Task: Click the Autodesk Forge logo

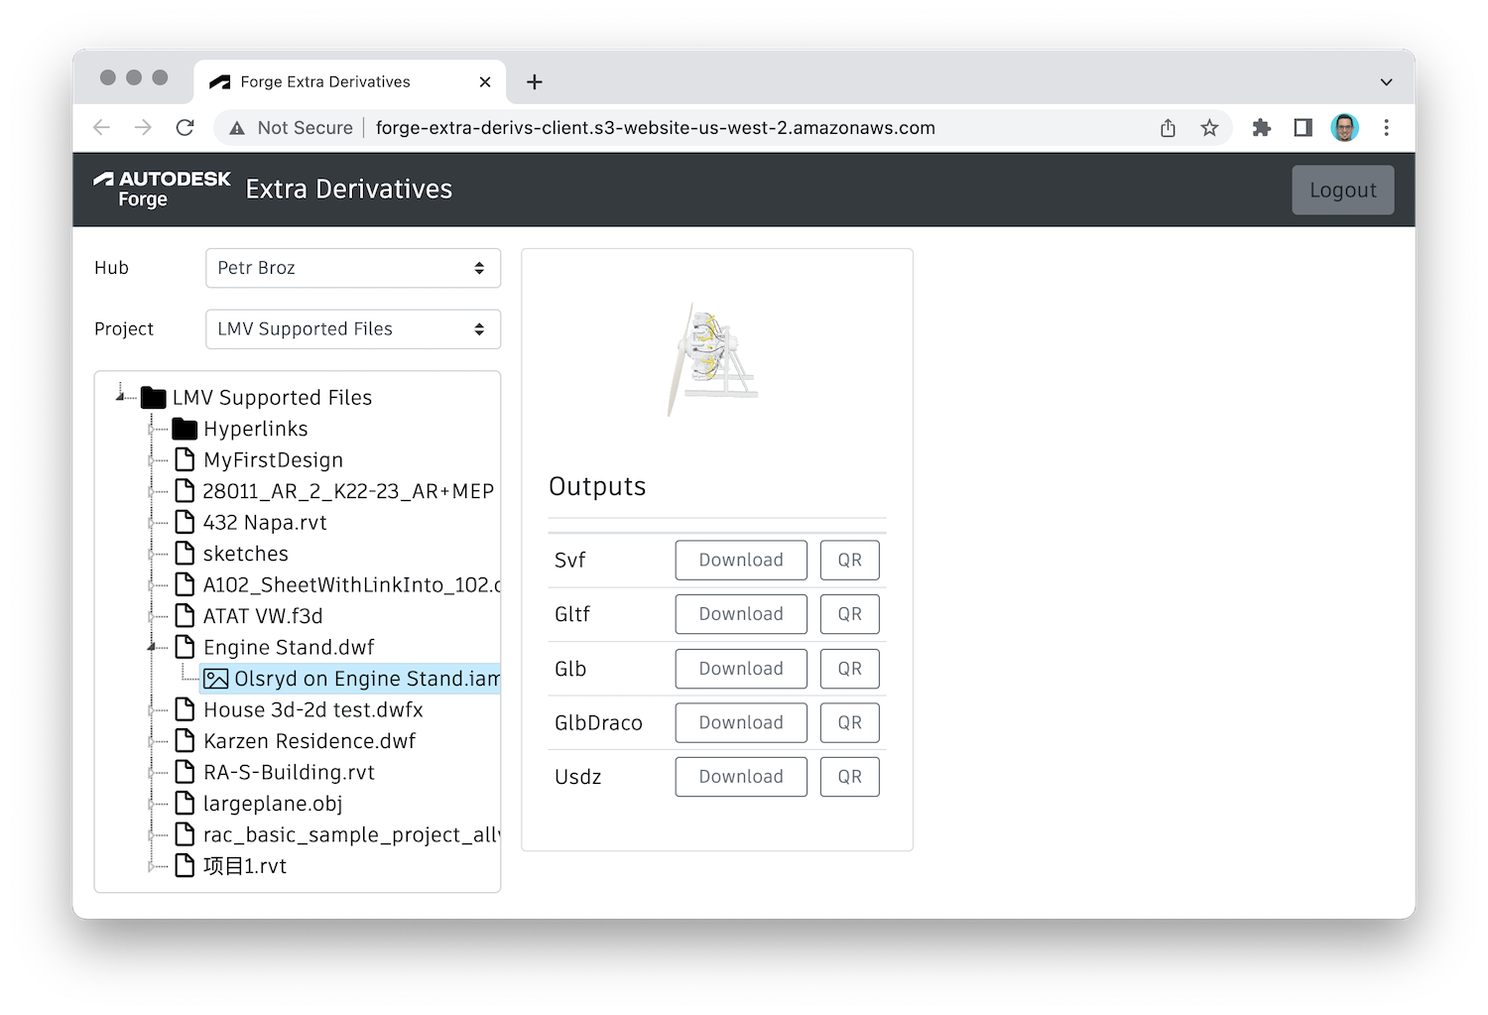Action: 162,190
